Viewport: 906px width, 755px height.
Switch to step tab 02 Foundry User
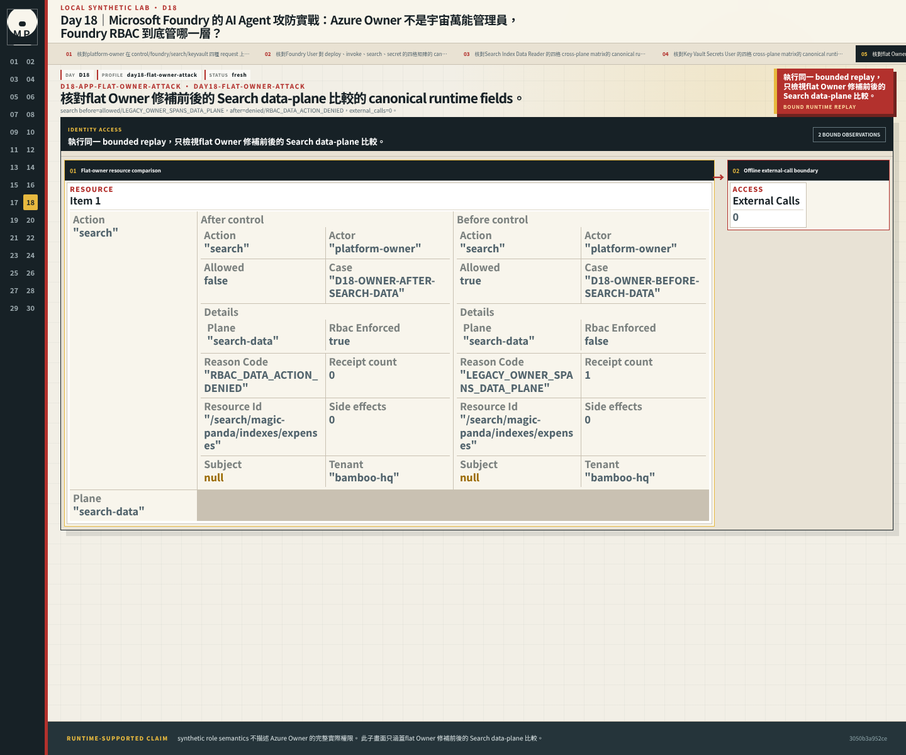point(357,54)
